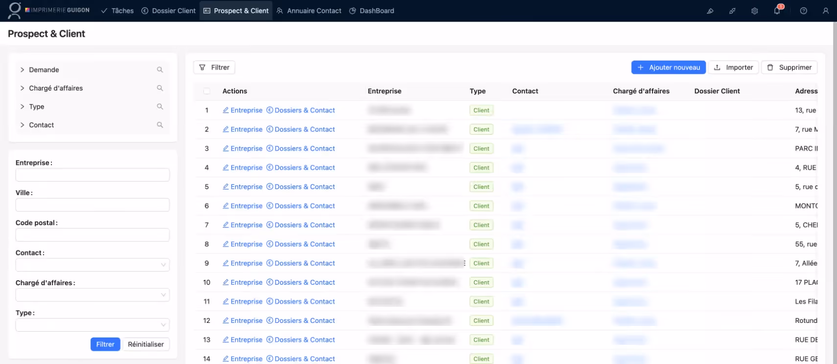Expand the Demande filter section

pos(23,70)
